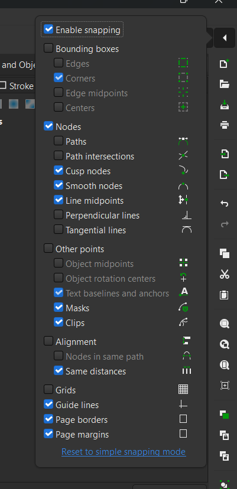Viewport: 237px width, 489px height.
Task: Collapse the snapping popup with arrow button
Action: [x=225, y=38]
